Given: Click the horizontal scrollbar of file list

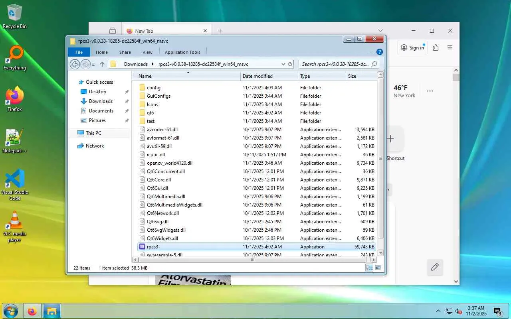Looking at the screenshot, I should pyautogui.click(x=252, y=260).
